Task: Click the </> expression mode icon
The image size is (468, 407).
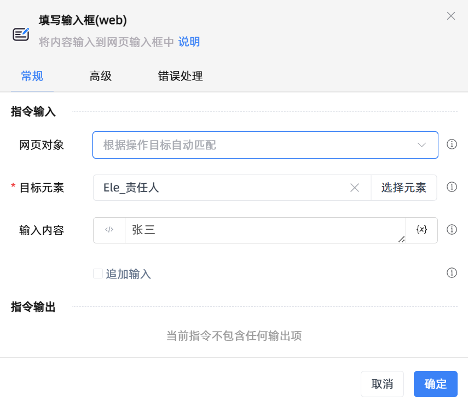Action: point(109,230)
